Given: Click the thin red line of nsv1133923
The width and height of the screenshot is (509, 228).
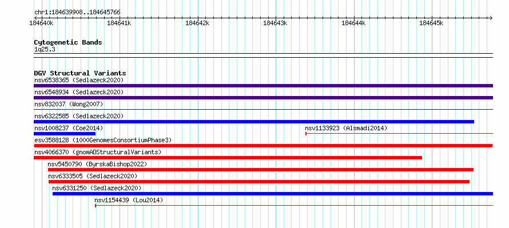Looking at the screenshot, I should coord(399,134).
